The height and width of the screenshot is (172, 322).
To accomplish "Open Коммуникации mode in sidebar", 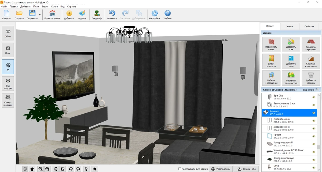I will click(x=8, y=100).
